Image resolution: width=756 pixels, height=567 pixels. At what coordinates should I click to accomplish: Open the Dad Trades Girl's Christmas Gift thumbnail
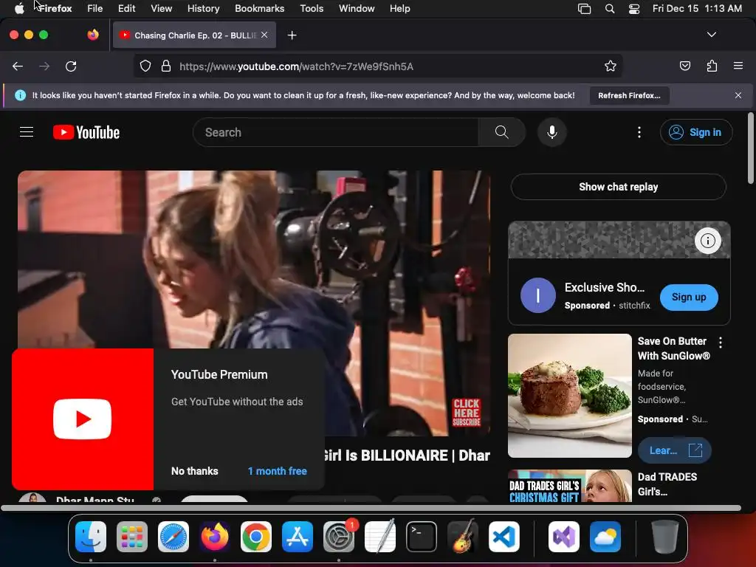[570, 486]
